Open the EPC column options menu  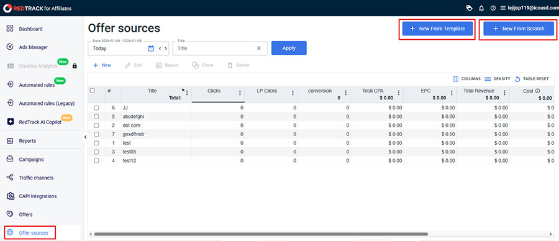452,93
